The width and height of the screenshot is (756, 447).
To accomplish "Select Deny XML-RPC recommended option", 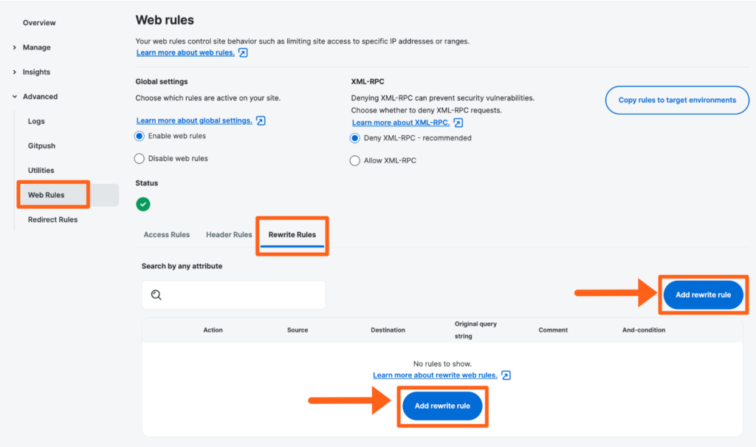I will pos(355,138).
